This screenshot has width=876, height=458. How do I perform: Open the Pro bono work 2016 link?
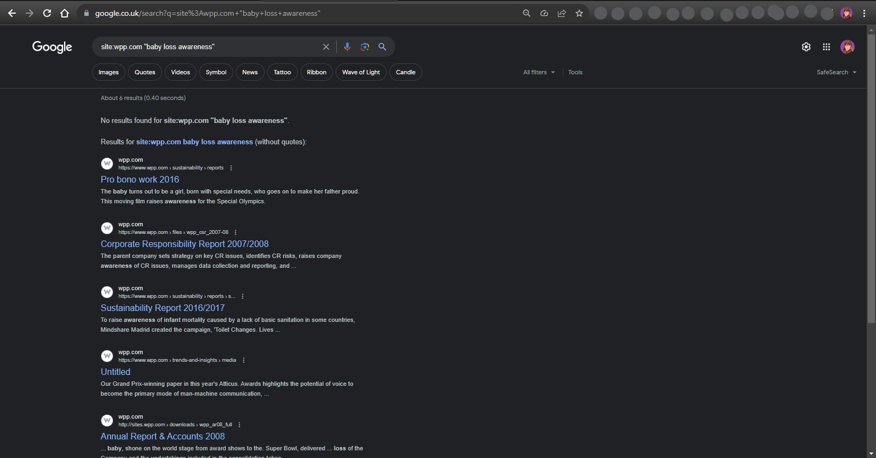(x=140, y=179)
